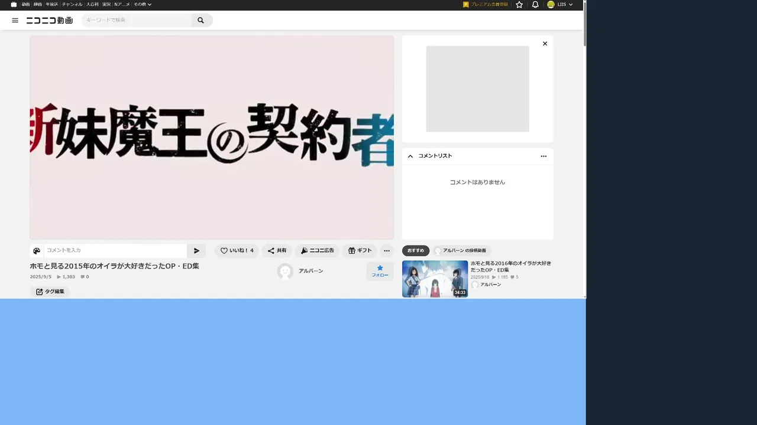Viewport: 757px width, 425px height.
Task: Open notifications bell icon
Action: click(535, 4)
